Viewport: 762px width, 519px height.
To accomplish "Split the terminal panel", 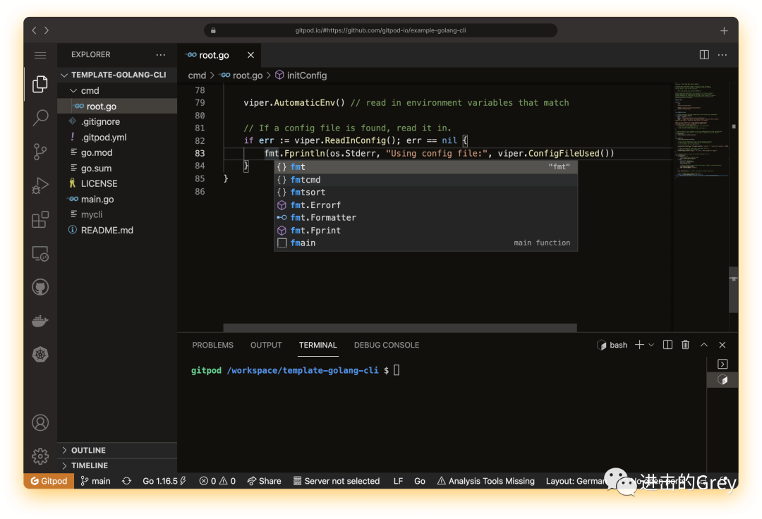I will [667, 345].
